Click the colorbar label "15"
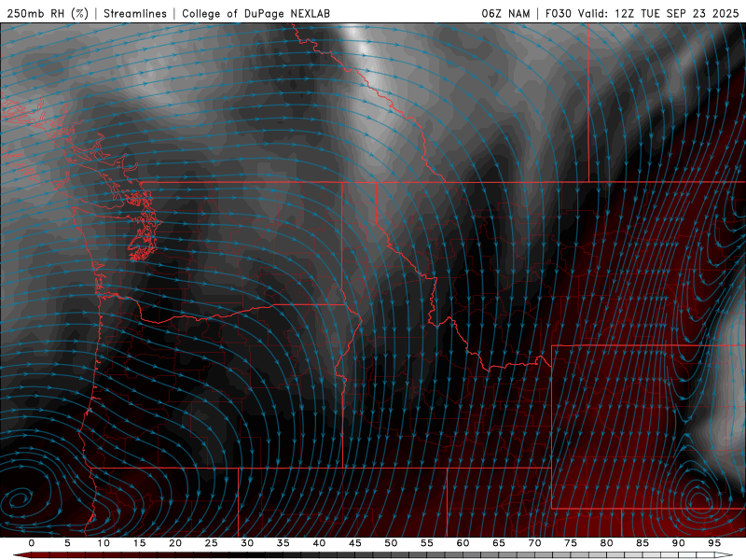 [x=139, y=543]
